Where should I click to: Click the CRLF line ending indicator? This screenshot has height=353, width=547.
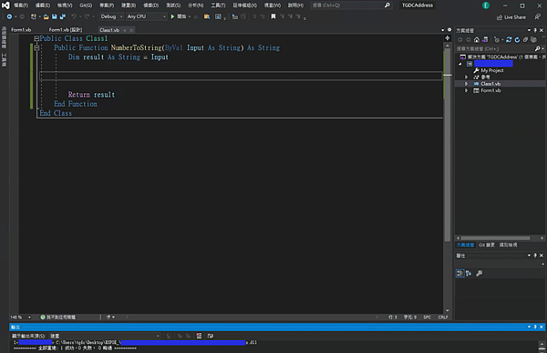[443, 317]
